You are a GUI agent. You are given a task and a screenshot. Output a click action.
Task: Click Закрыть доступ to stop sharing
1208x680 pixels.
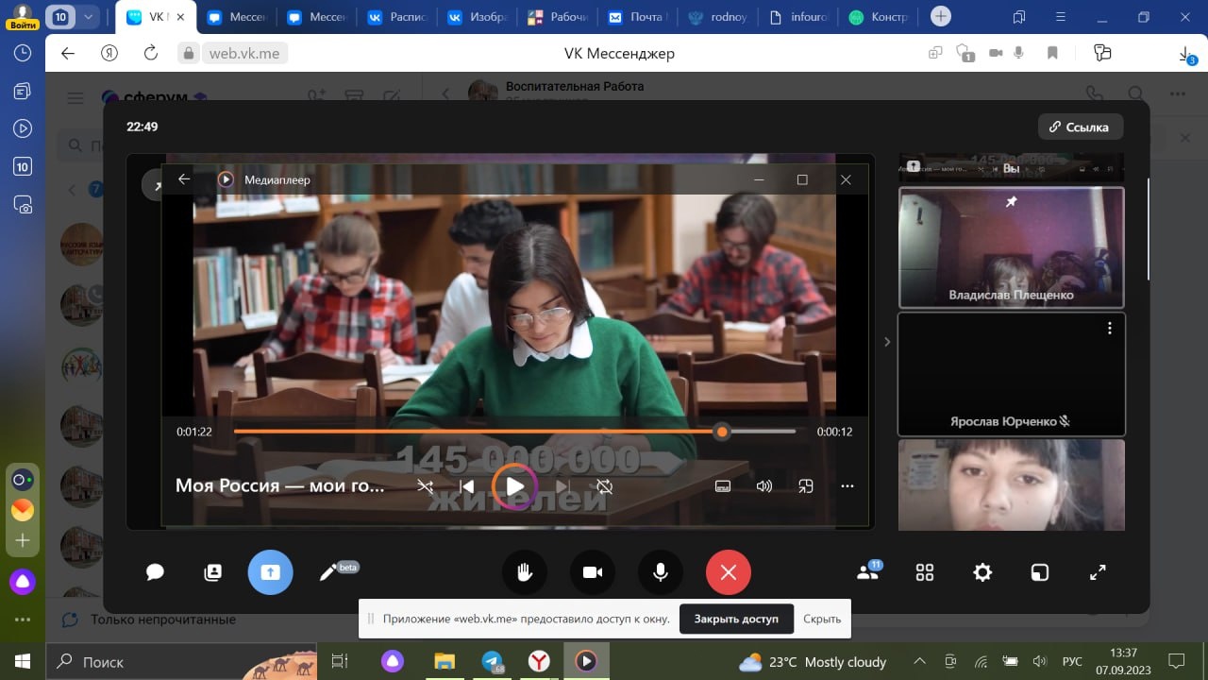pos(736,620)
